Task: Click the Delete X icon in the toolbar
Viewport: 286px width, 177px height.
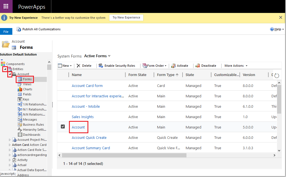Action: pos(79,66)
